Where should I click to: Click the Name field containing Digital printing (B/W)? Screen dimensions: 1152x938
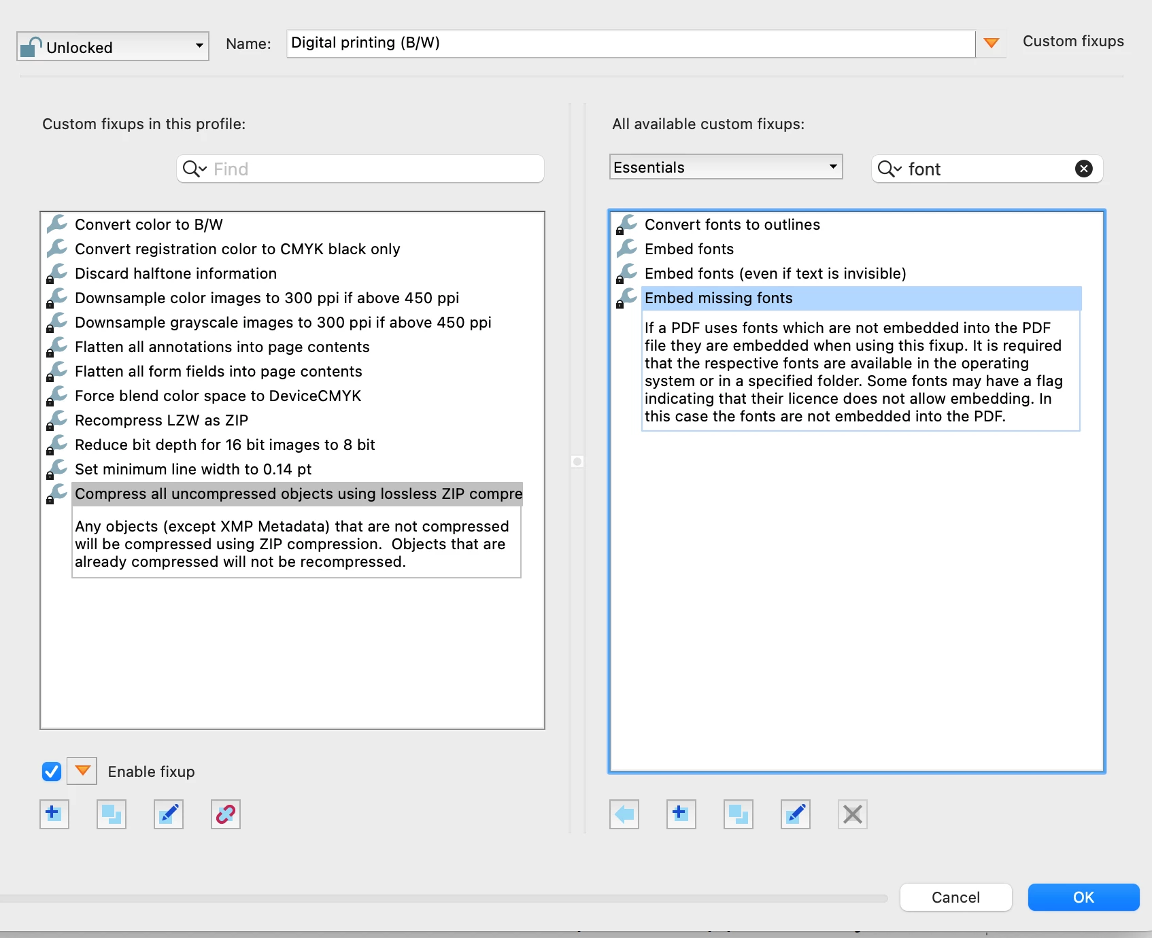coord(631,44)
